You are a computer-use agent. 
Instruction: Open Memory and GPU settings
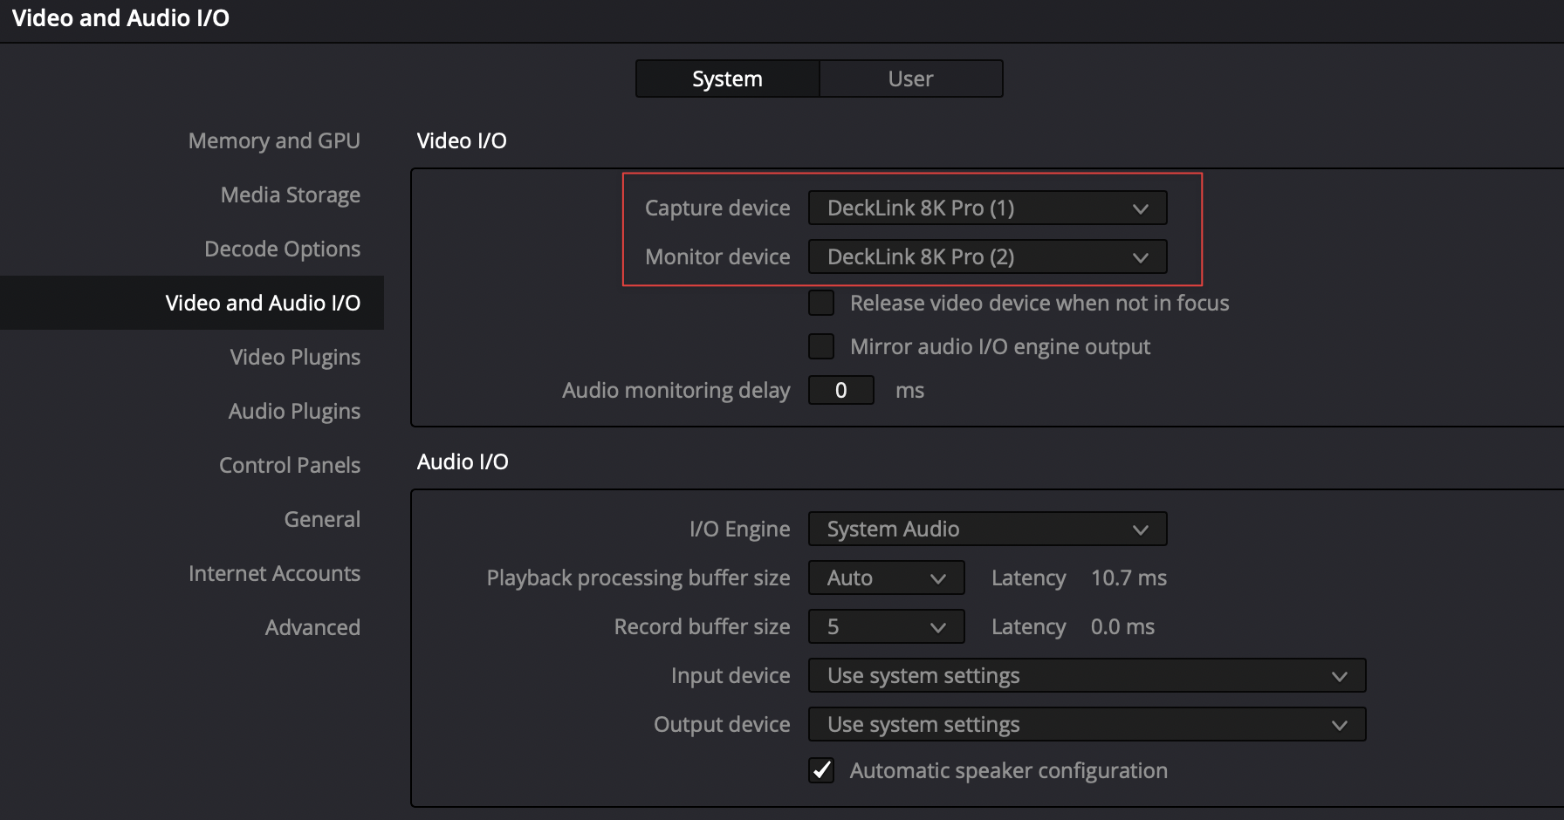[274, 140]
